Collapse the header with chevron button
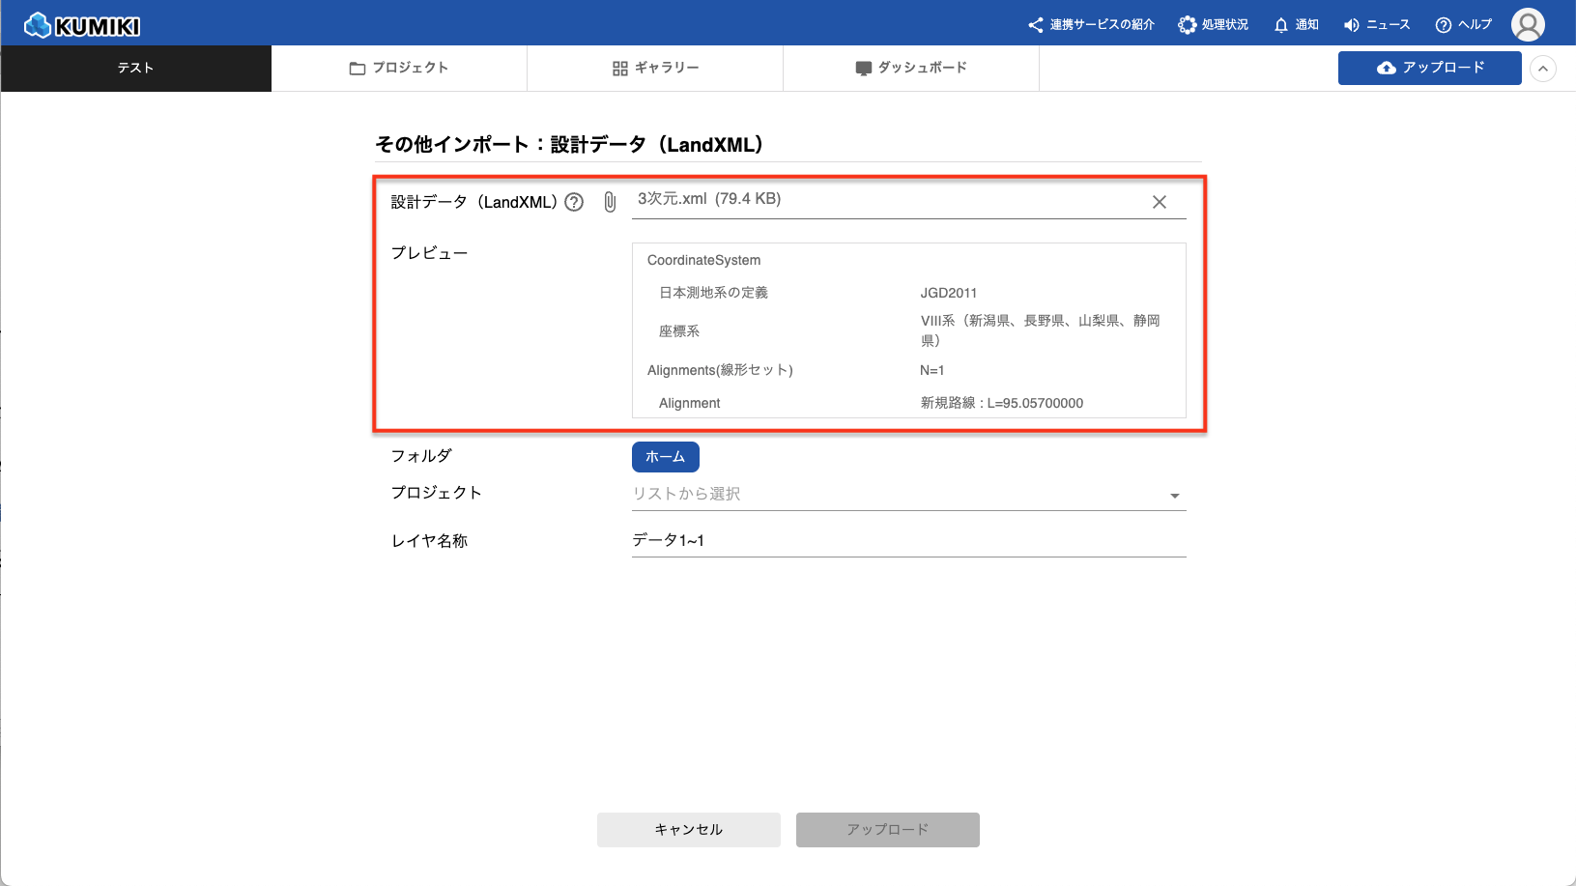The width and height of the screenshot is (1576, 886). 1543,69
